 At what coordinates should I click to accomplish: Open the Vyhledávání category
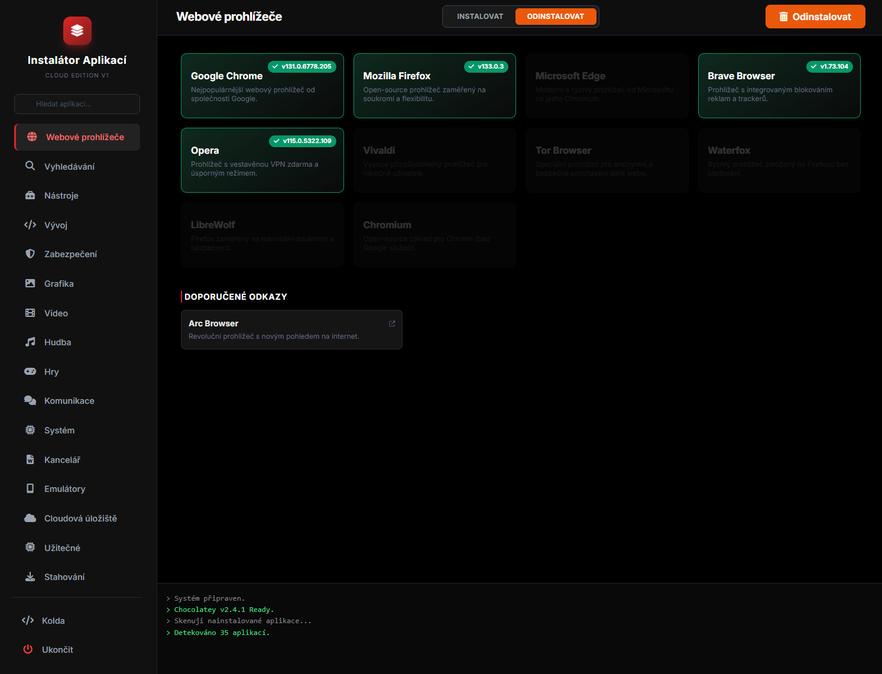pos(77,167)
